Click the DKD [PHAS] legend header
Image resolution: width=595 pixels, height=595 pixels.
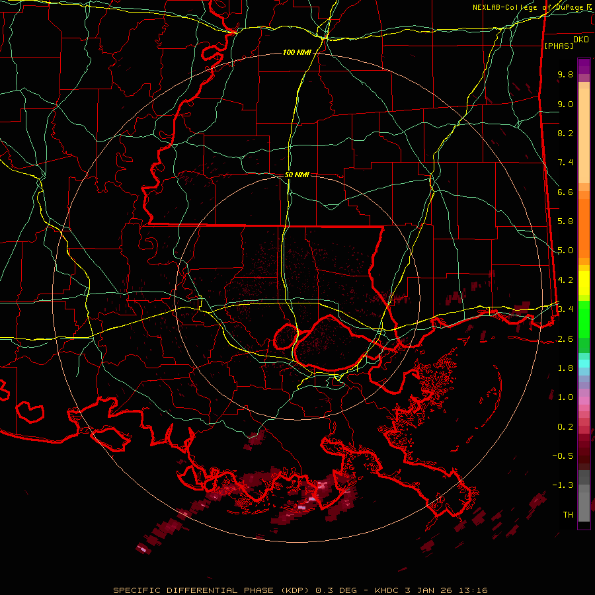click(566, 42)
